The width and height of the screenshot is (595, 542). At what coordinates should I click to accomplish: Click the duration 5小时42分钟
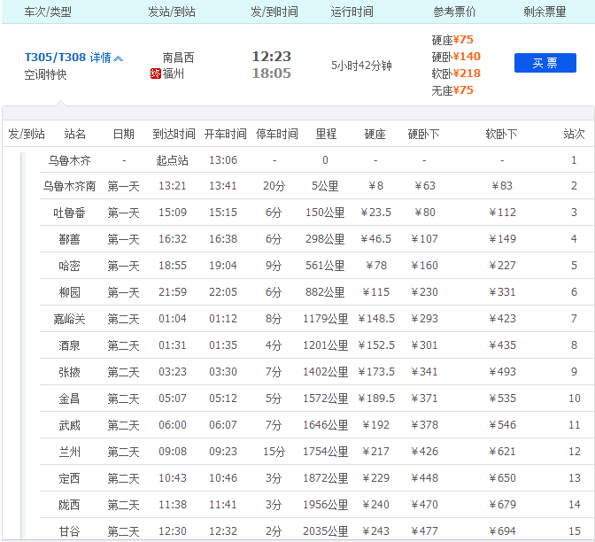click(x=361, y=66)
